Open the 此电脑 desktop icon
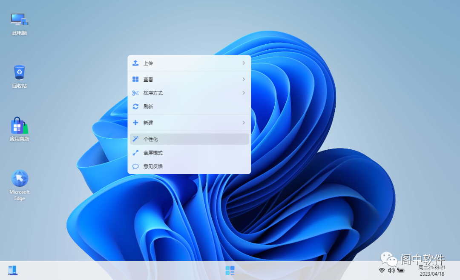The image size is (460, 280). click(19, 24)
